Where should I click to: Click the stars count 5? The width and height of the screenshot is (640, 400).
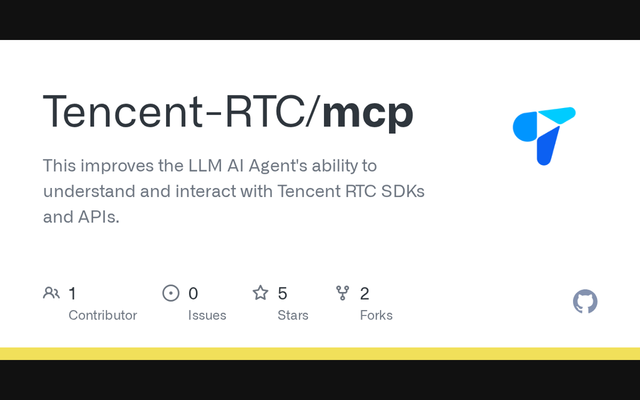pos(282,293)
